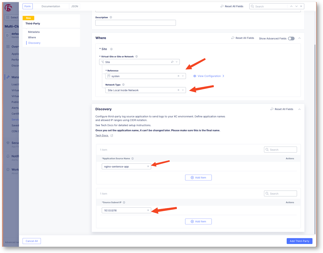Click the Cancel All button
The image size is (323, 253).
click(x=32, y=241)
